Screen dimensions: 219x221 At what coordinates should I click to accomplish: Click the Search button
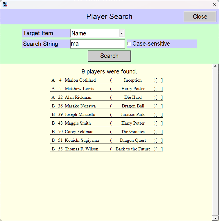pos(109,56)
